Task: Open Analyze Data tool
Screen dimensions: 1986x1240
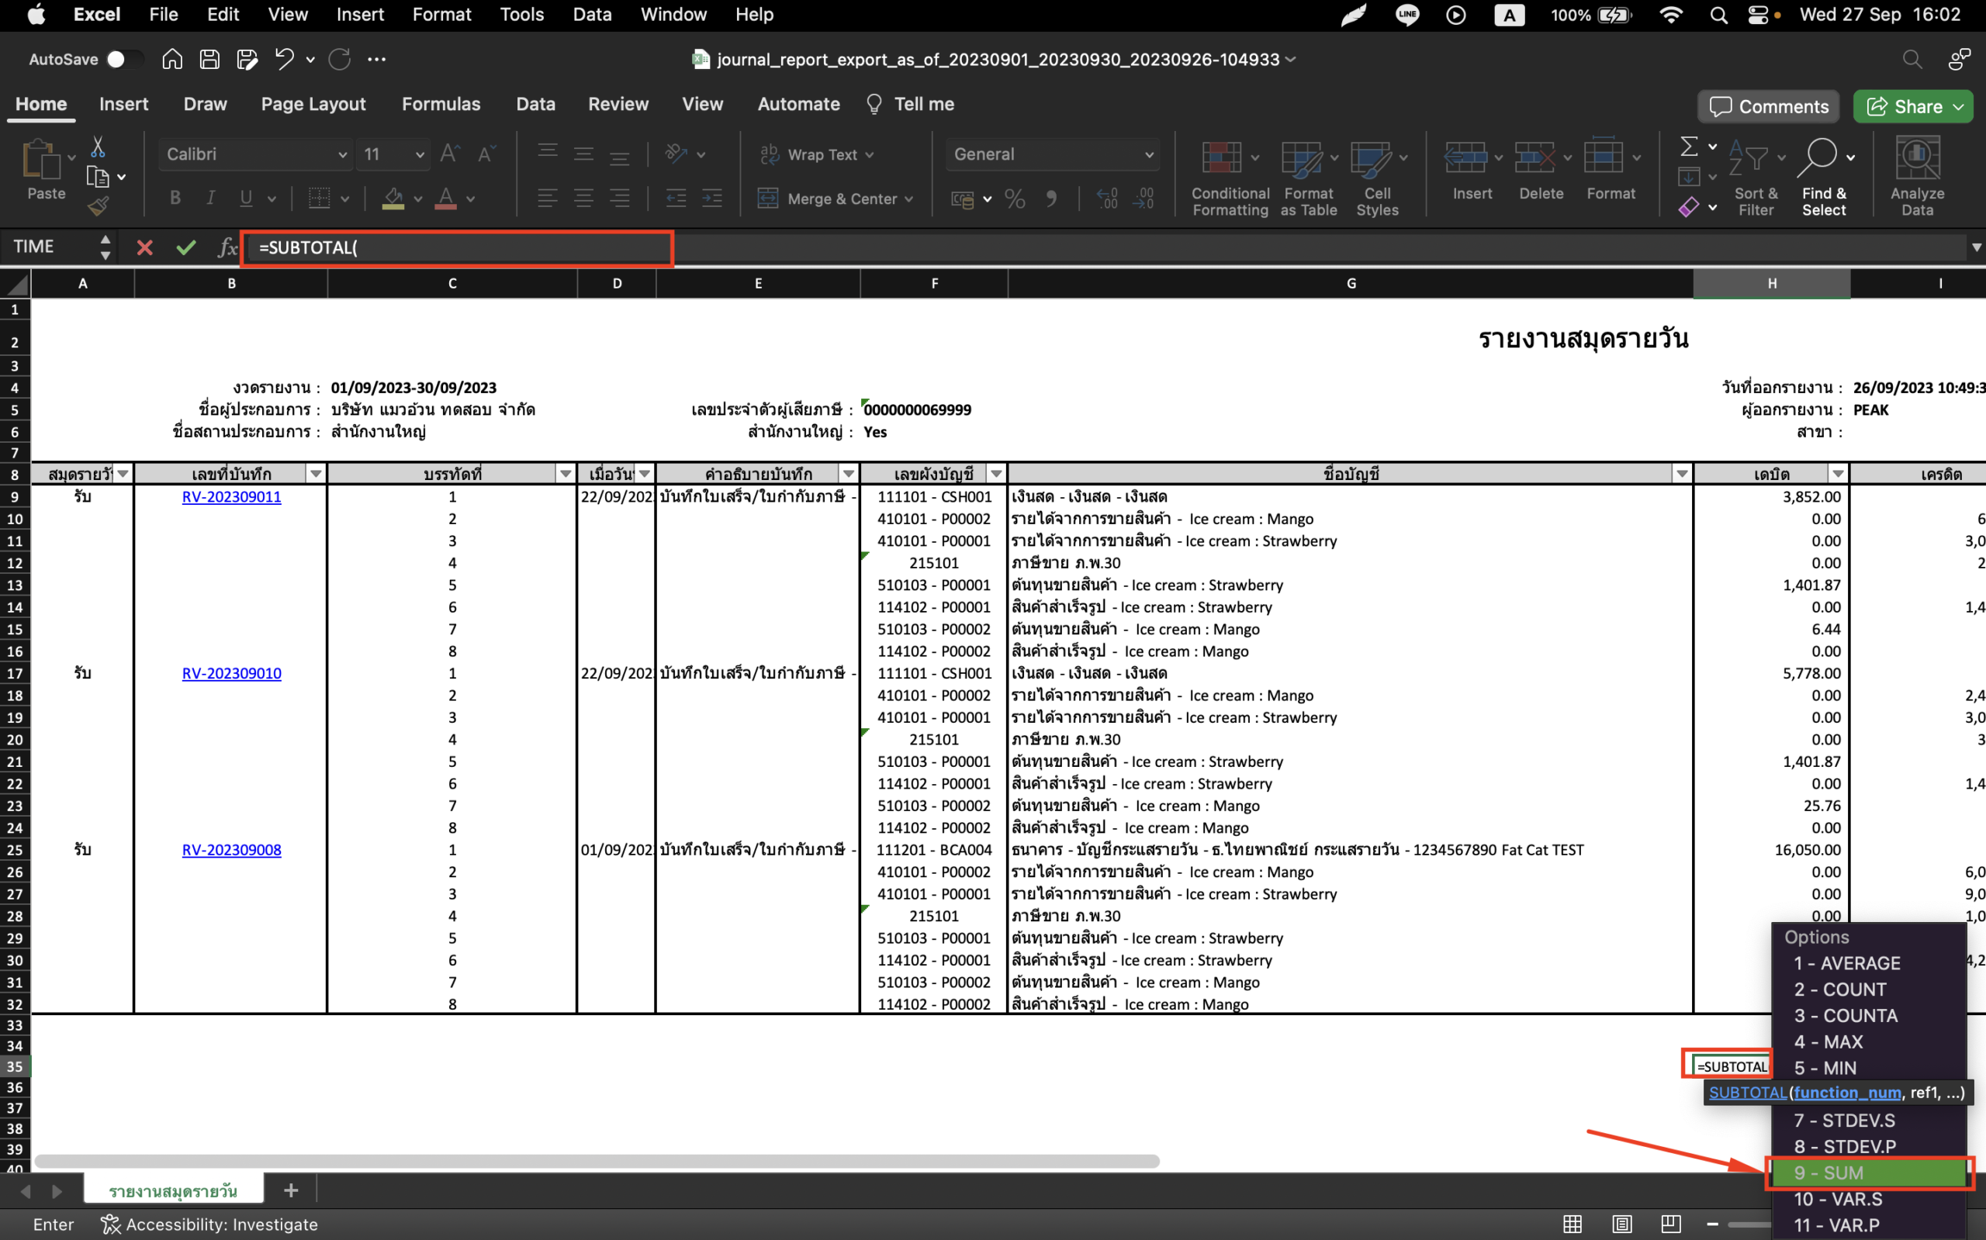Action: [x=1917, y=175]
